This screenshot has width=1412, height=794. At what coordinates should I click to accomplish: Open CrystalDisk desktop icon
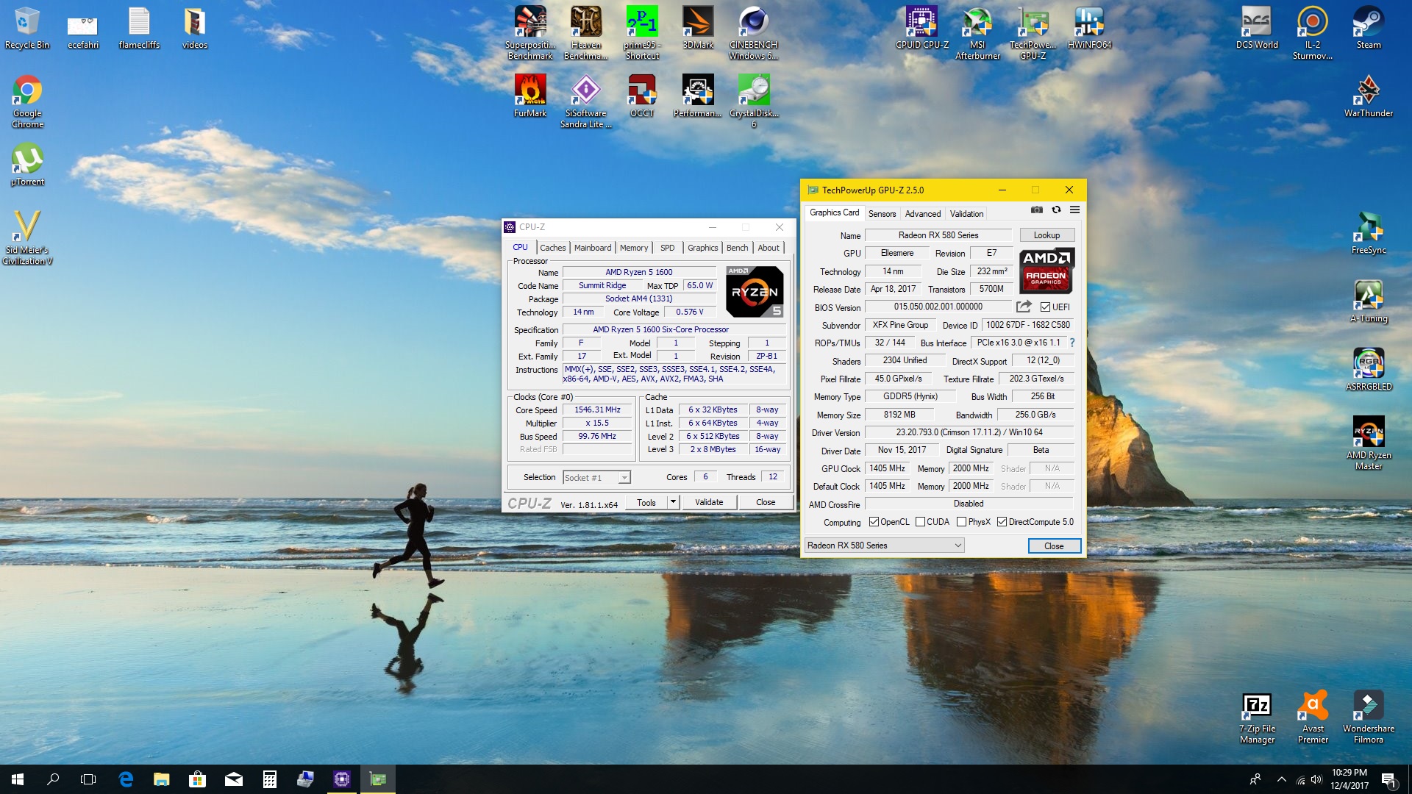[754, 101]
